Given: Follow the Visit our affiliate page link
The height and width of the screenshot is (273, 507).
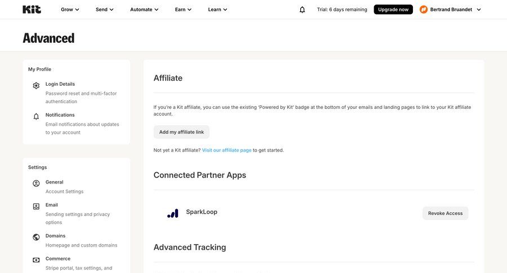Looking at the screenshot, I should [x=226, y=150].
